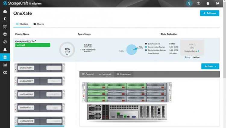Click the Reduction Savings ratio box
Viewport: 226px width, 128px height.
point(192,47)
